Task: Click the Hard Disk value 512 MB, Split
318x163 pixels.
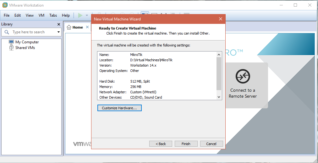Action: pos(140,81)
